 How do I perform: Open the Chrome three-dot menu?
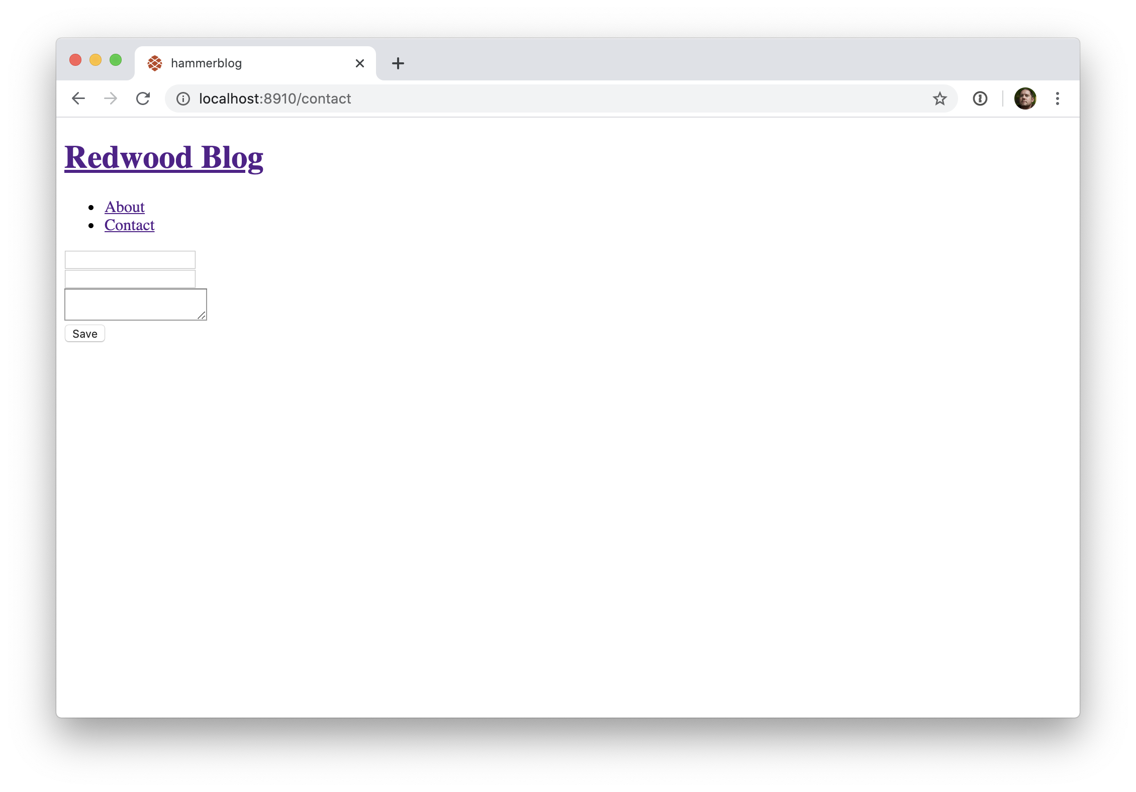coord(1058,98)
